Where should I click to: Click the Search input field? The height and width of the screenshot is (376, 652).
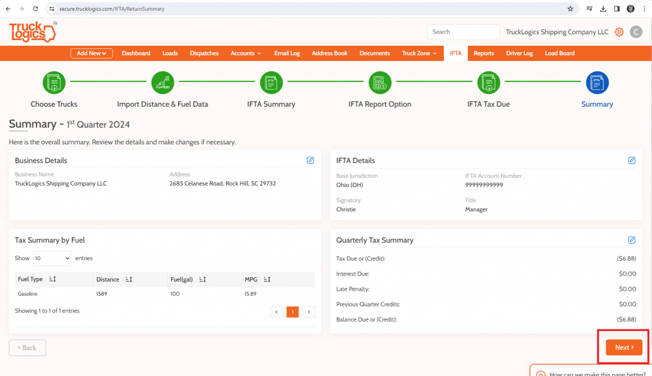coord(464,32)
